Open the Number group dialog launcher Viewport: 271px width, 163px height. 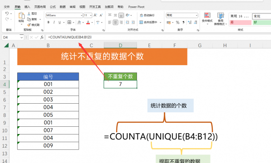(198, 30)
